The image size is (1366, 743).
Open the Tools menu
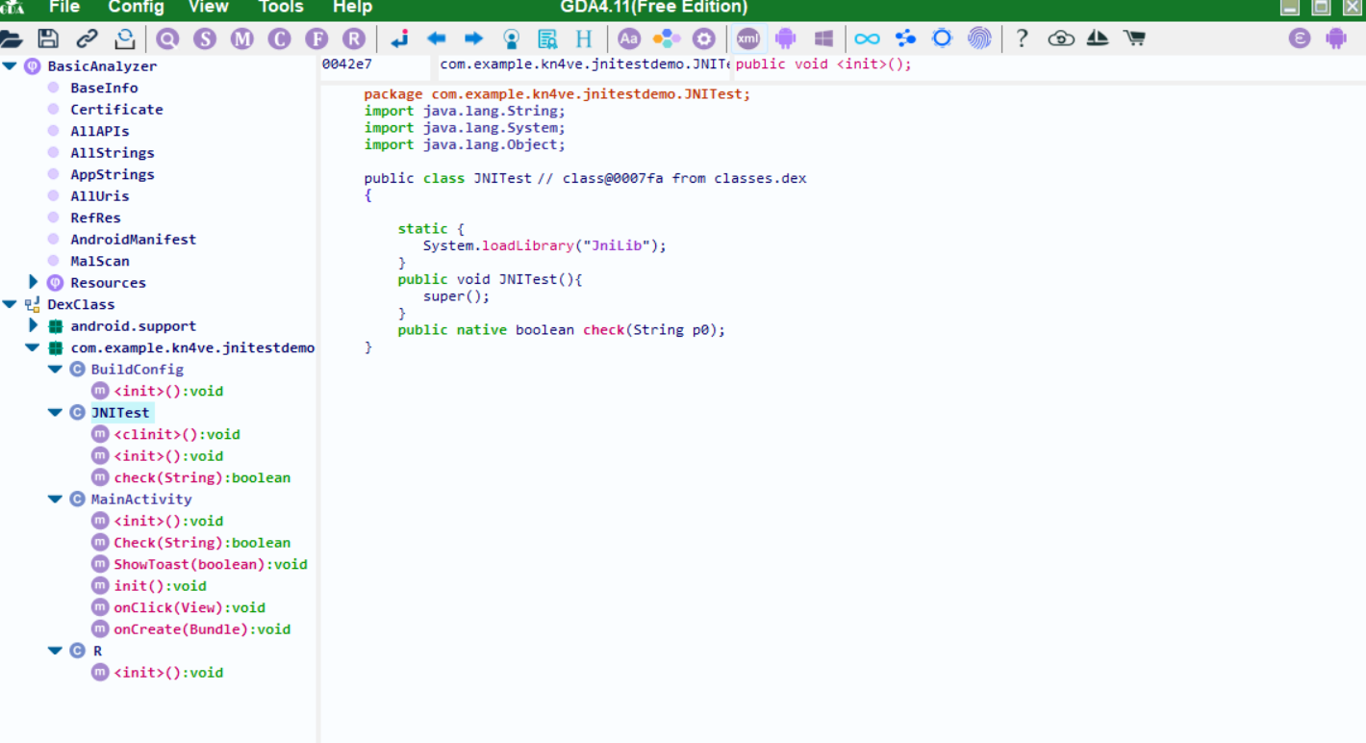pos(281,8)
